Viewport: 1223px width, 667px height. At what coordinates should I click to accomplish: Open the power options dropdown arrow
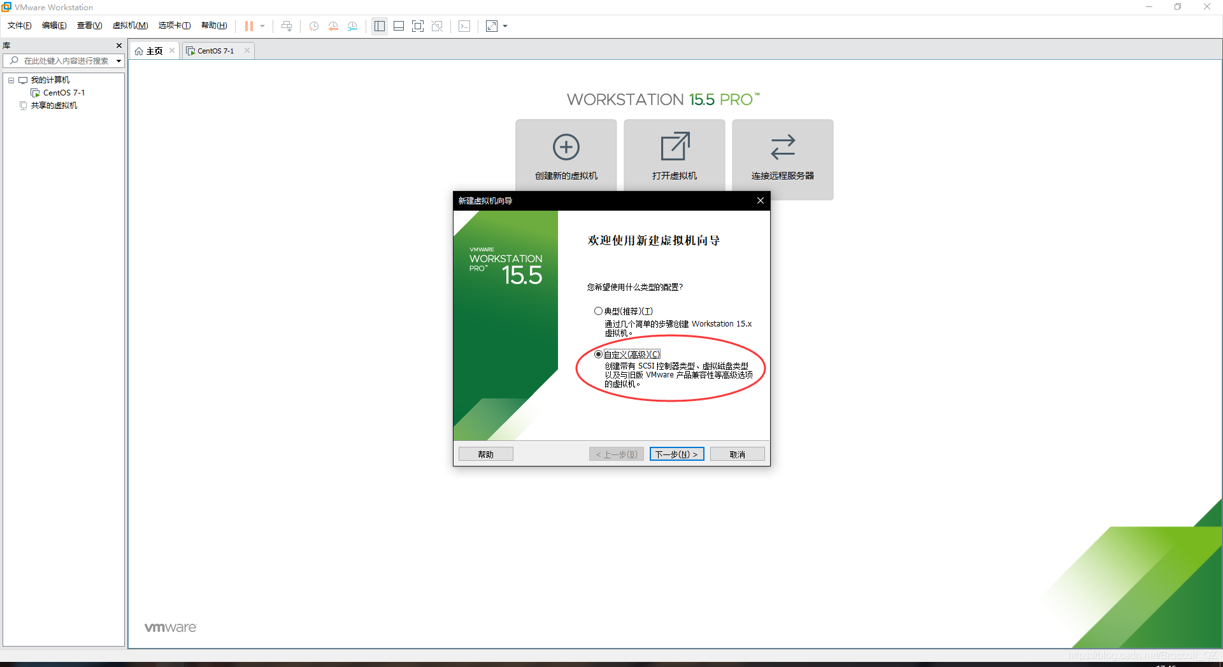(x=262, y=26)
